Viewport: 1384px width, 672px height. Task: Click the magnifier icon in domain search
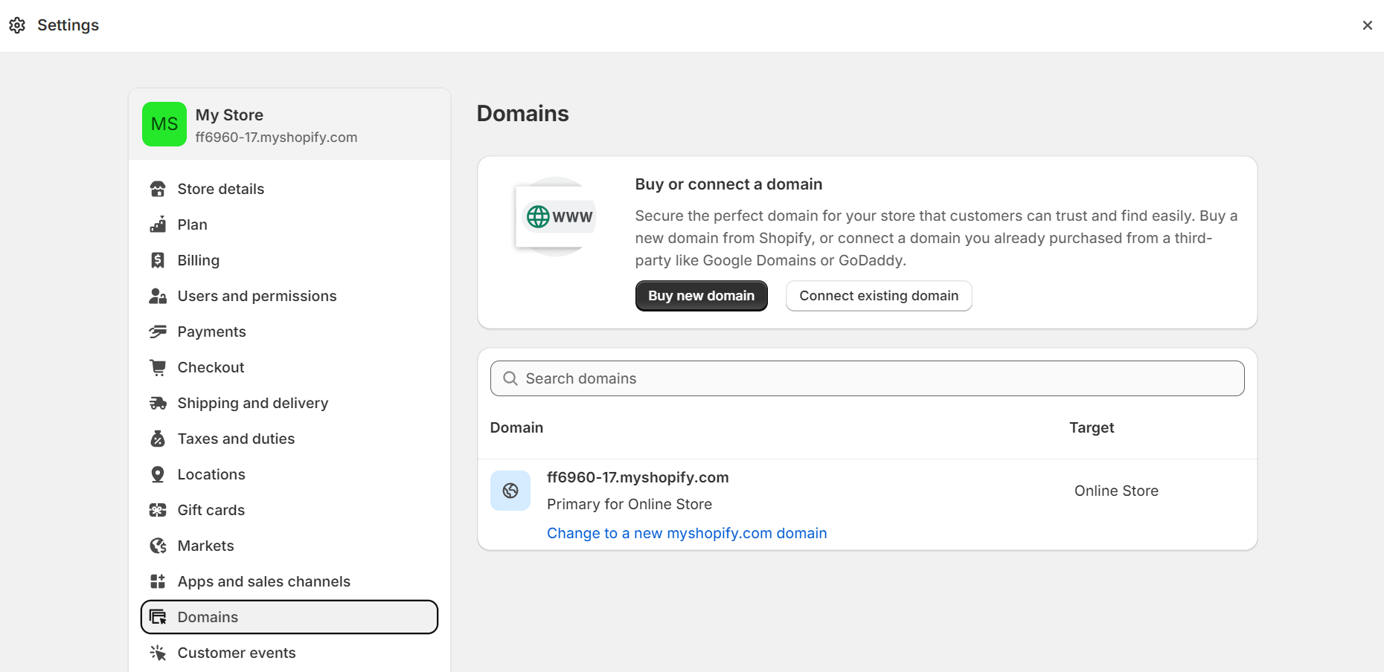click(x=510, y=378)
